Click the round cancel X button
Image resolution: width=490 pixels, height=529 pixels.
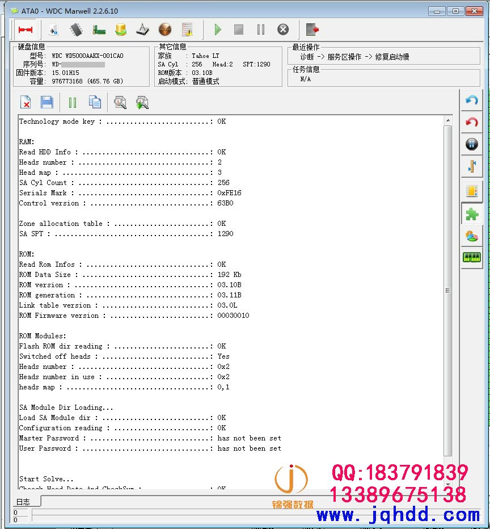tap(283, 30)
